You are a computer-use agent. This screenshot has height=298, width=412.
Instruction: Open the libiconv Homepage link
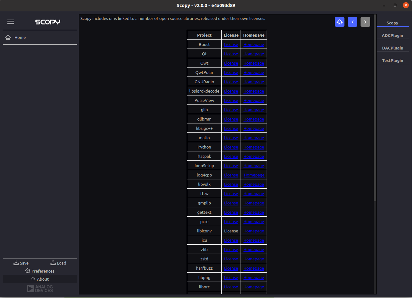pos(254,231)
